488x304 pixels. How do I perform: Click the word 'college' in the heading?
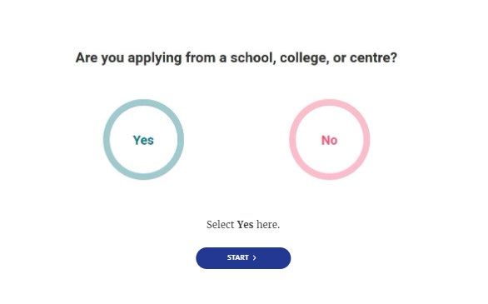point(305,58)
